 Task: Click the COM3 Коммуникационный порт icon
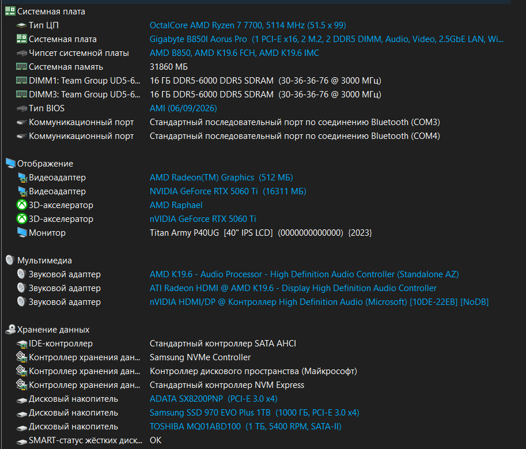[x=22, y=122]
